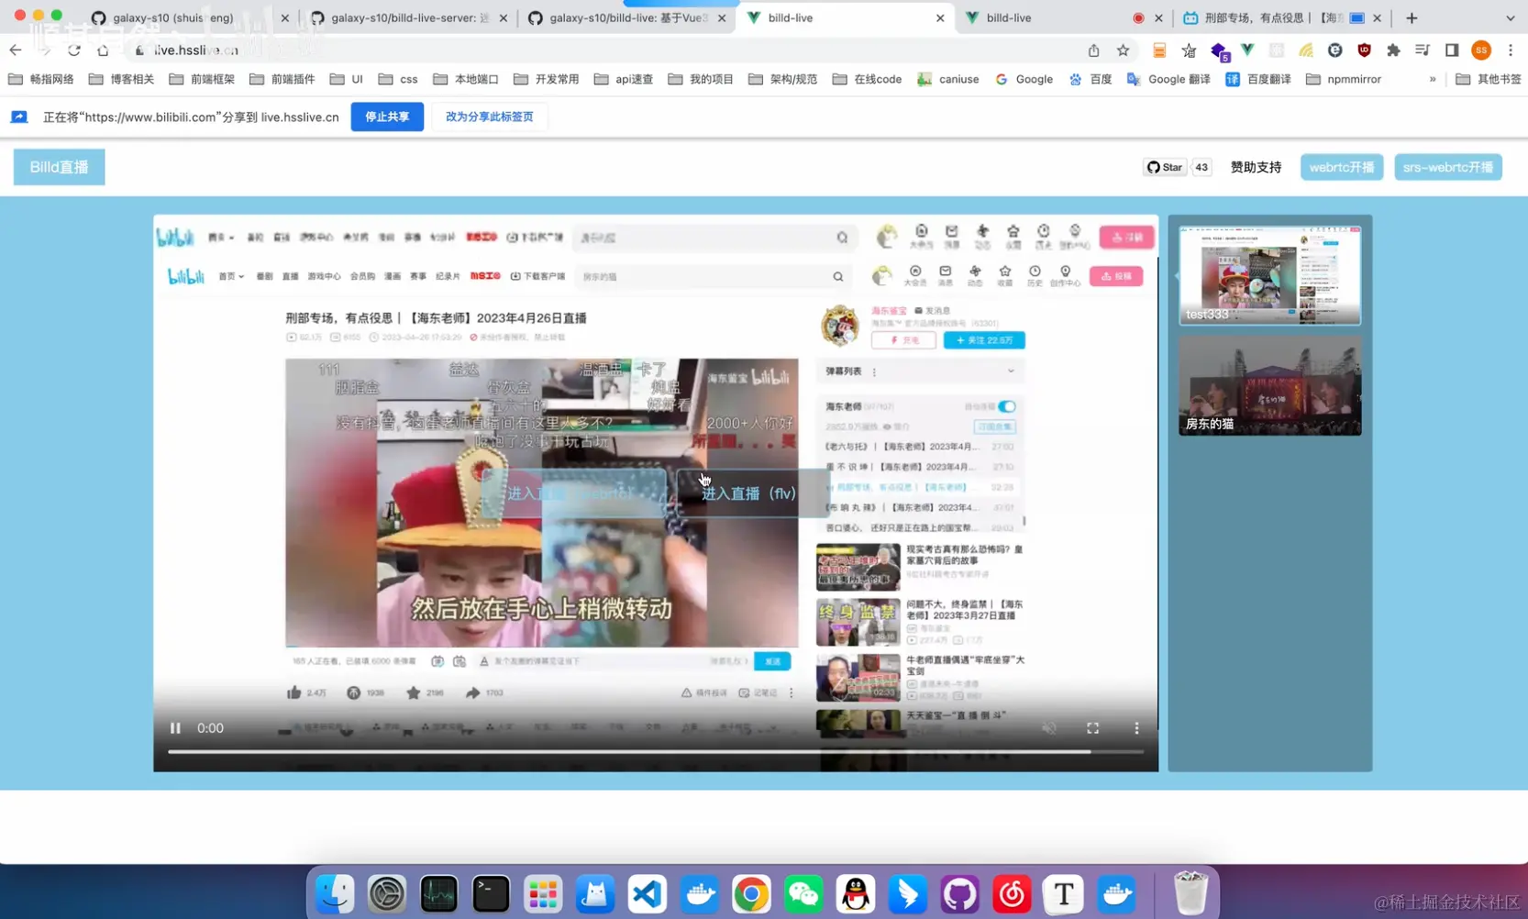
Task: Click the webrtc开播 button
Action: click(x=1341, y=167)
